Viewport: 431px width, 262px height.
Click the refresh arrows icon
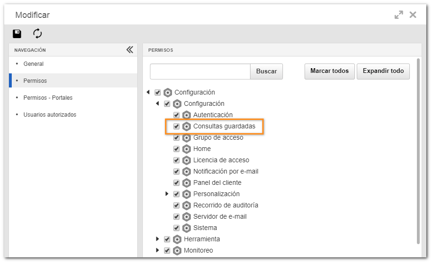(38, 33)
